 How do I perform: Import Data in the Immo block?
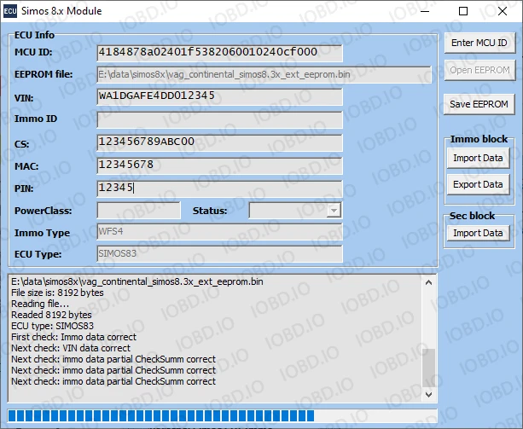point(478,158)
